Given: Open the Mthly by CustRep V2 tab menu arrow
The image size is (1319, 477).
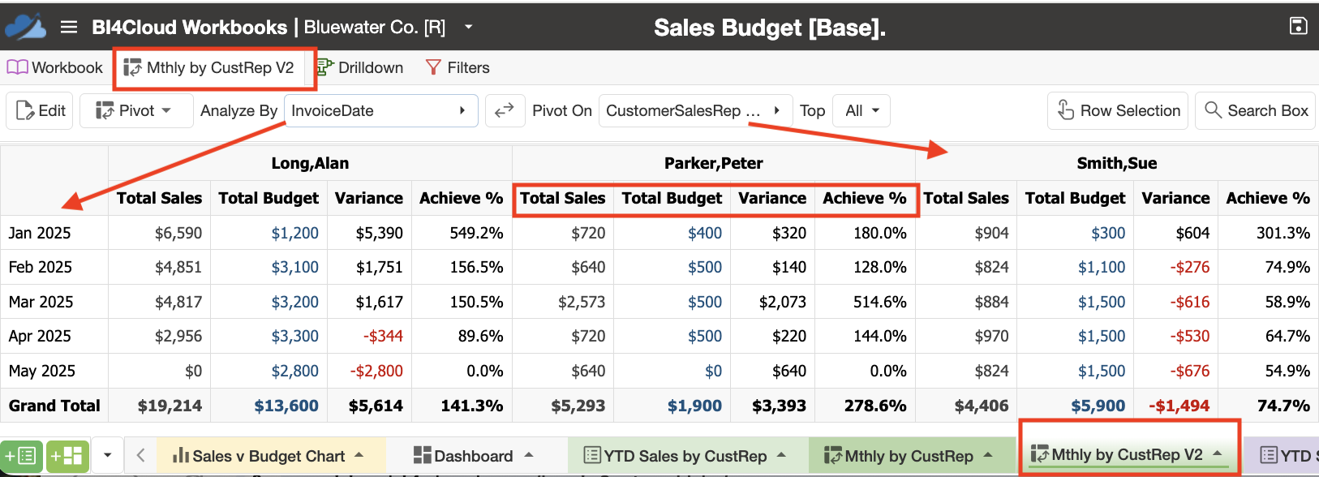Looking at the screenshot, I should [1218, 453].
